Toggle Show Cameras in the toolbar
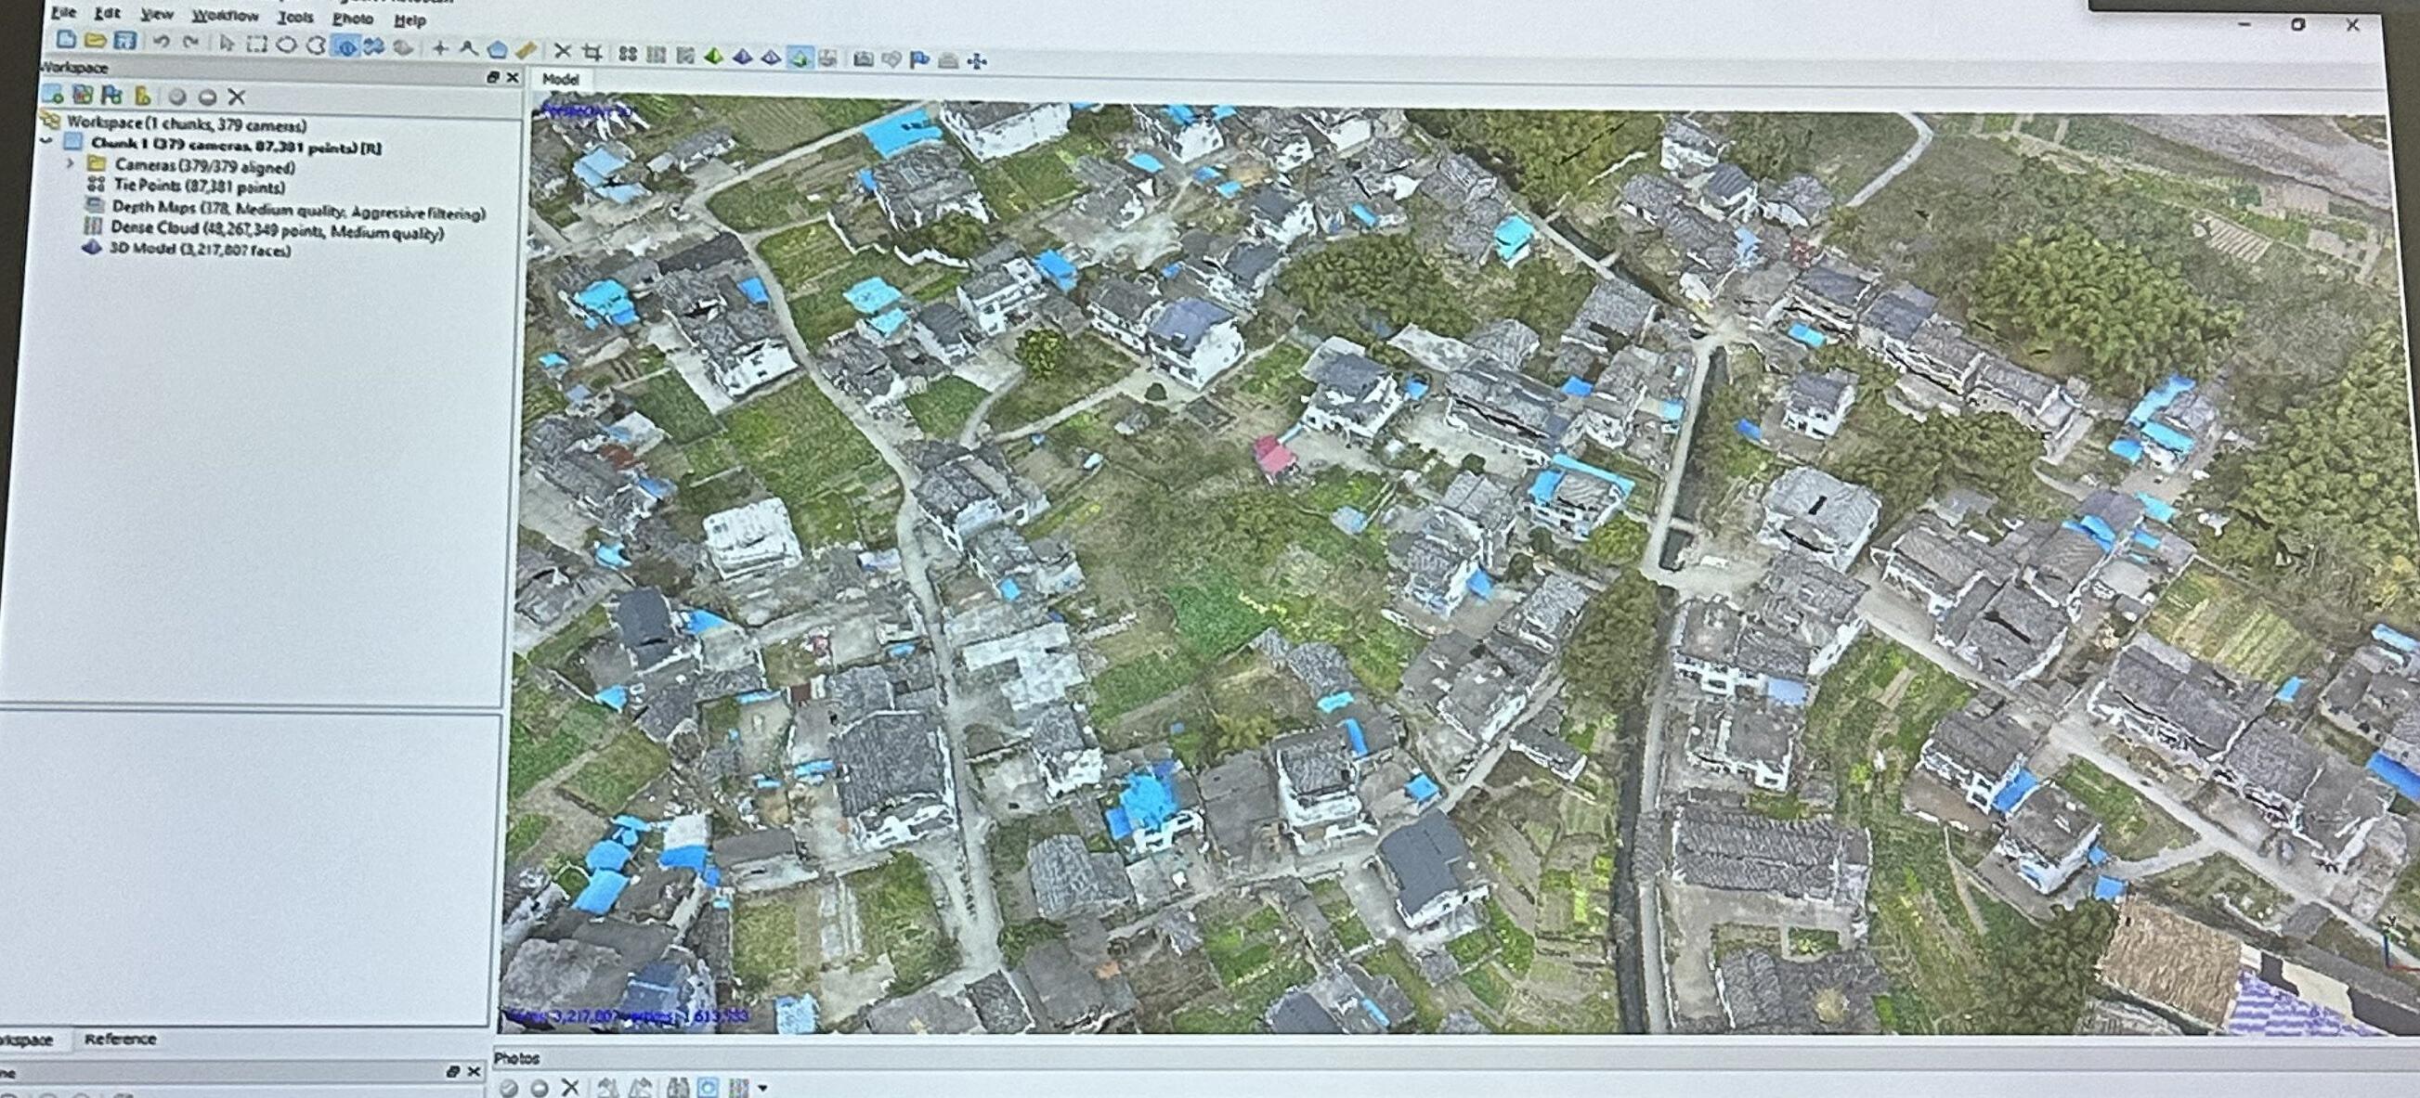This screenshot has height=1098, width=2420. pyautogui.click(x=863, y=59)
